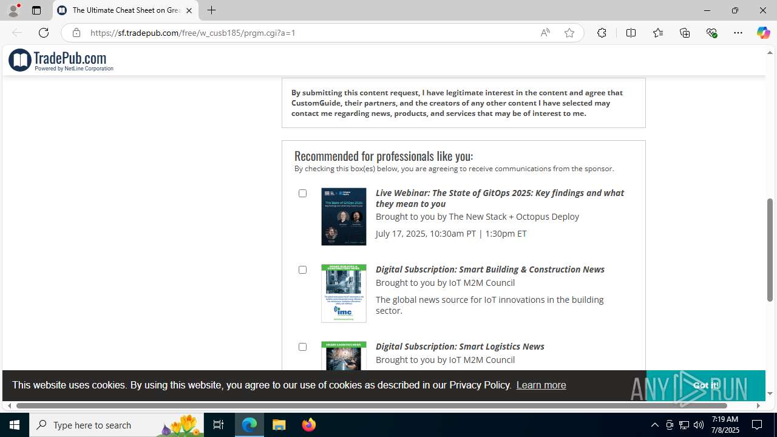Click Smart Building & Construction News title
Image resolution: width=777 pixels, height=437 pixels.
(490, 269)
